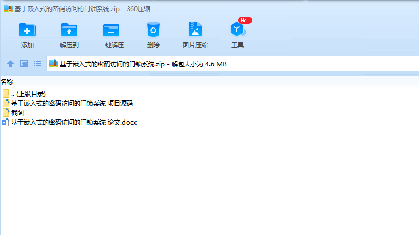Click the zip archive icon in path bar
Viewport: 419px width, 235px height.
pyautogui.click(x=54, y=64)
